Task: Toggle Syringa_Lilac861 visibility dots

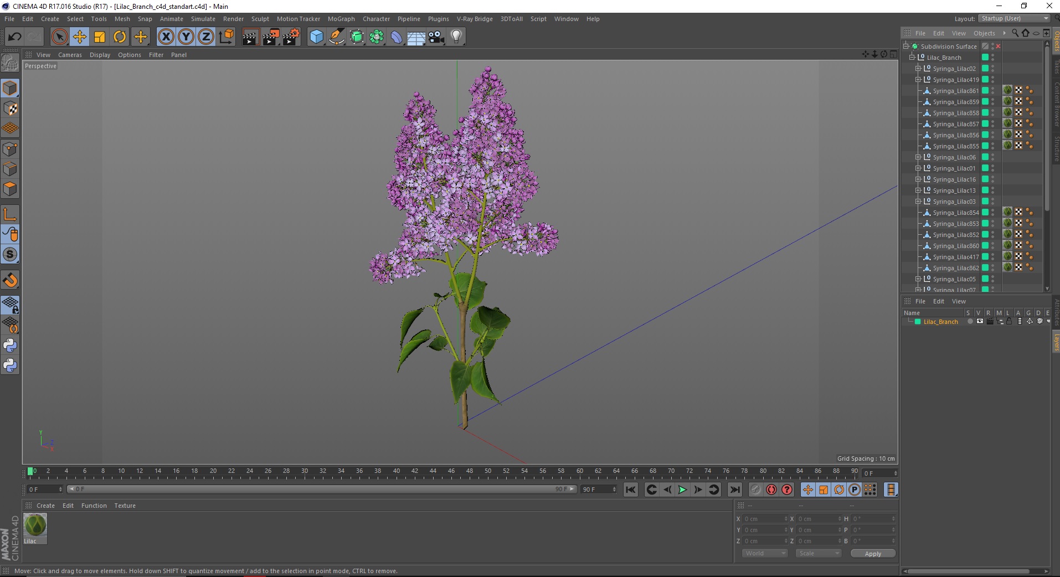Action: [x=993, y=91]
